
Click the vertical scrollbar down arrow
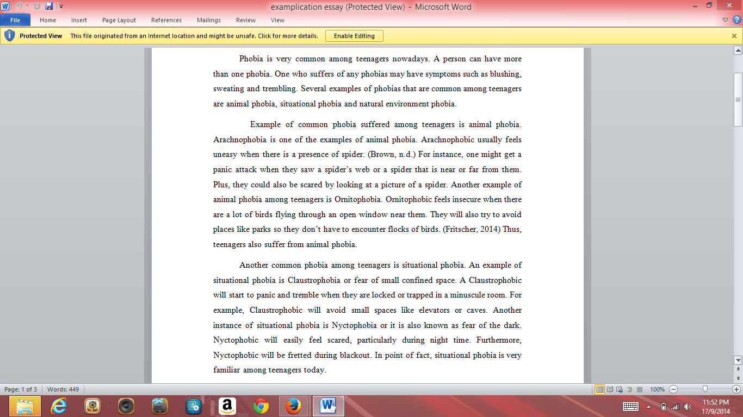tap(738, 360)
